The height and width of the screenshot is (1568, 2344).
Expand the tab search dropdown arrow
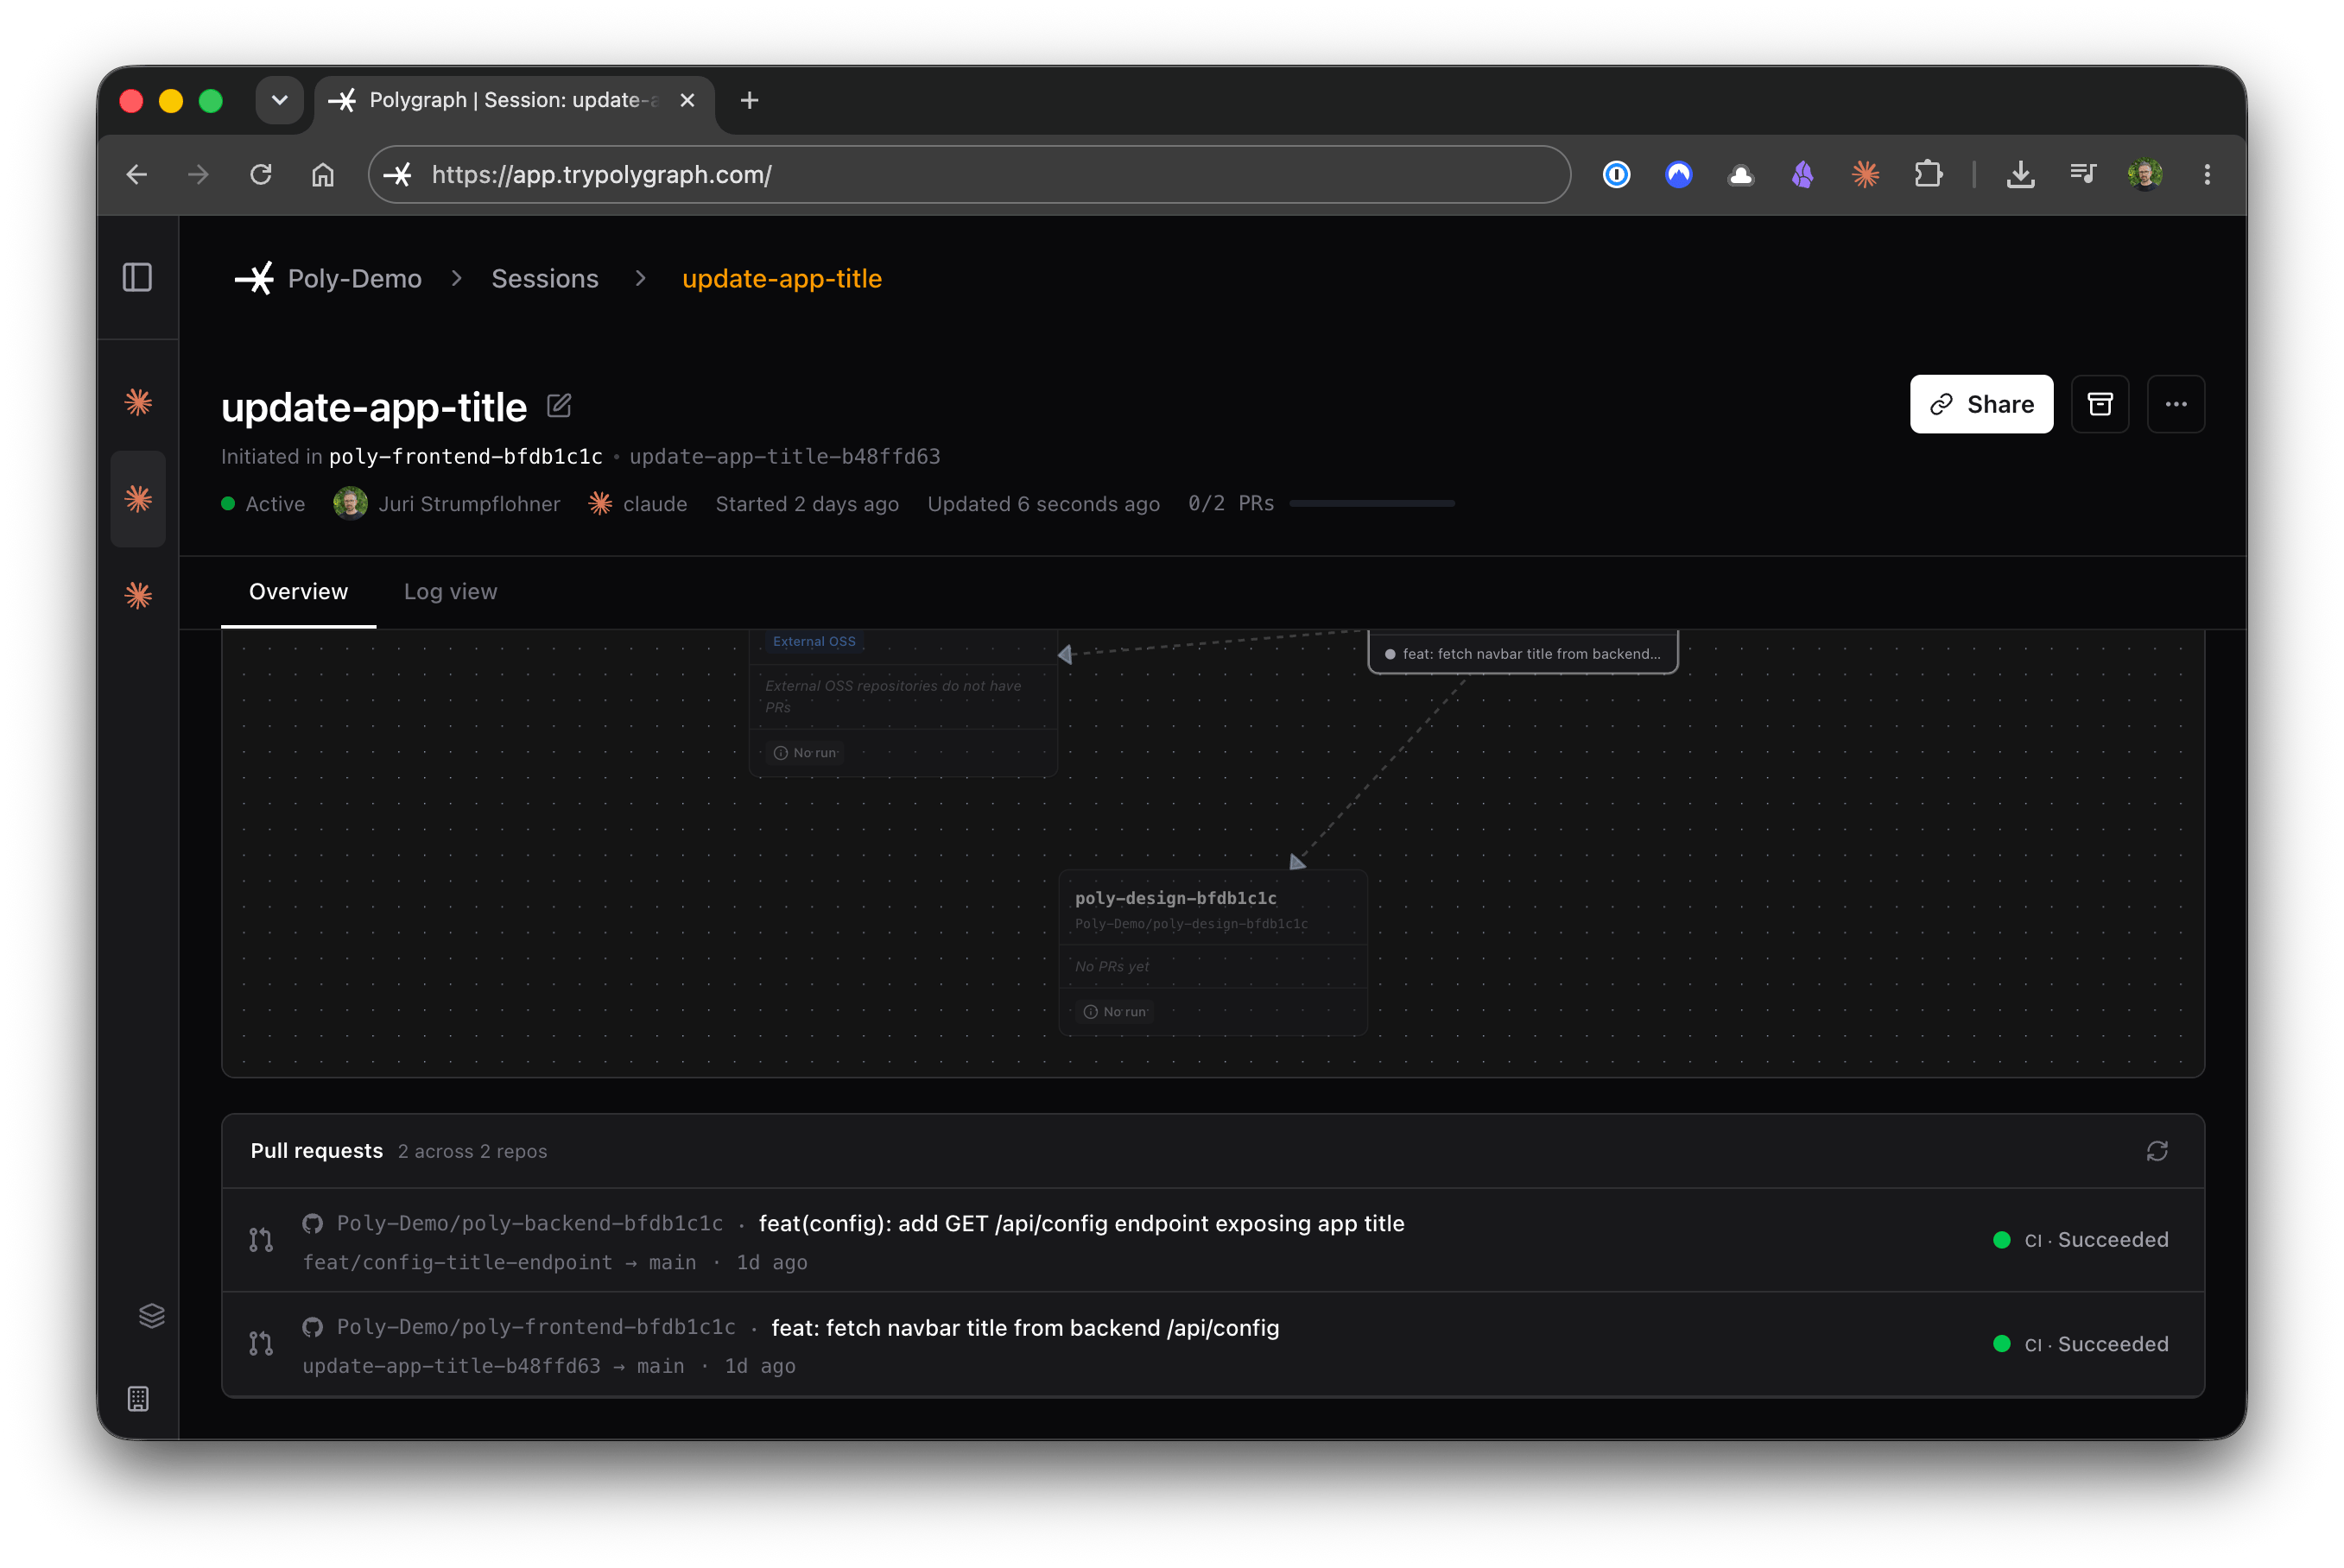(279, 100)
